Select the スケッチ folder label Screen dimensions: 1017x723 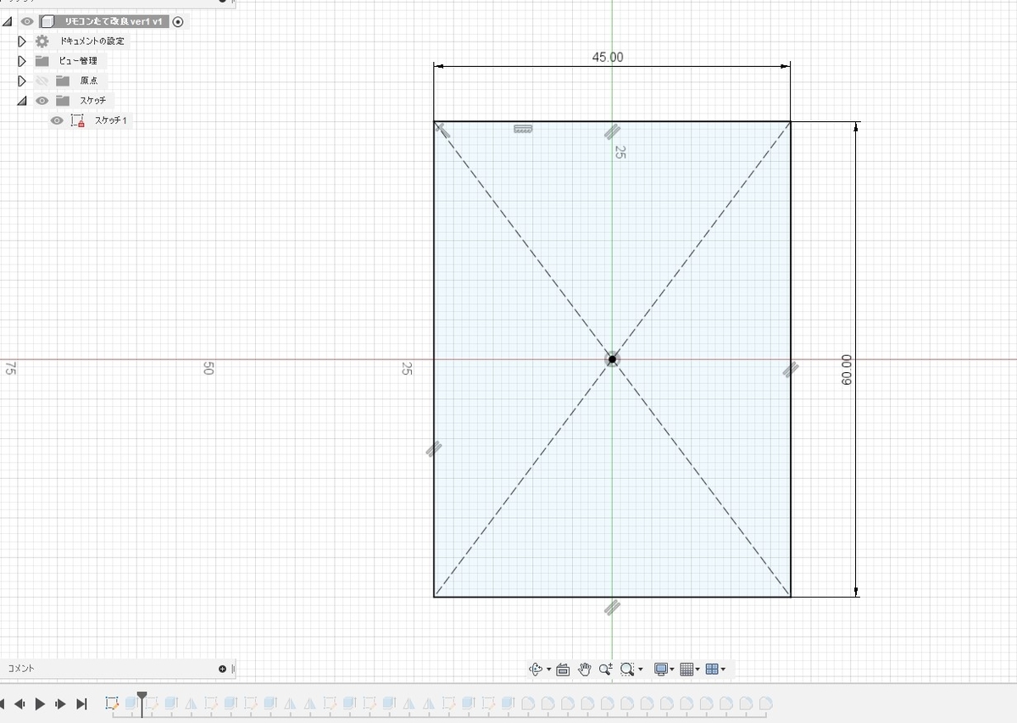[93, 100]
